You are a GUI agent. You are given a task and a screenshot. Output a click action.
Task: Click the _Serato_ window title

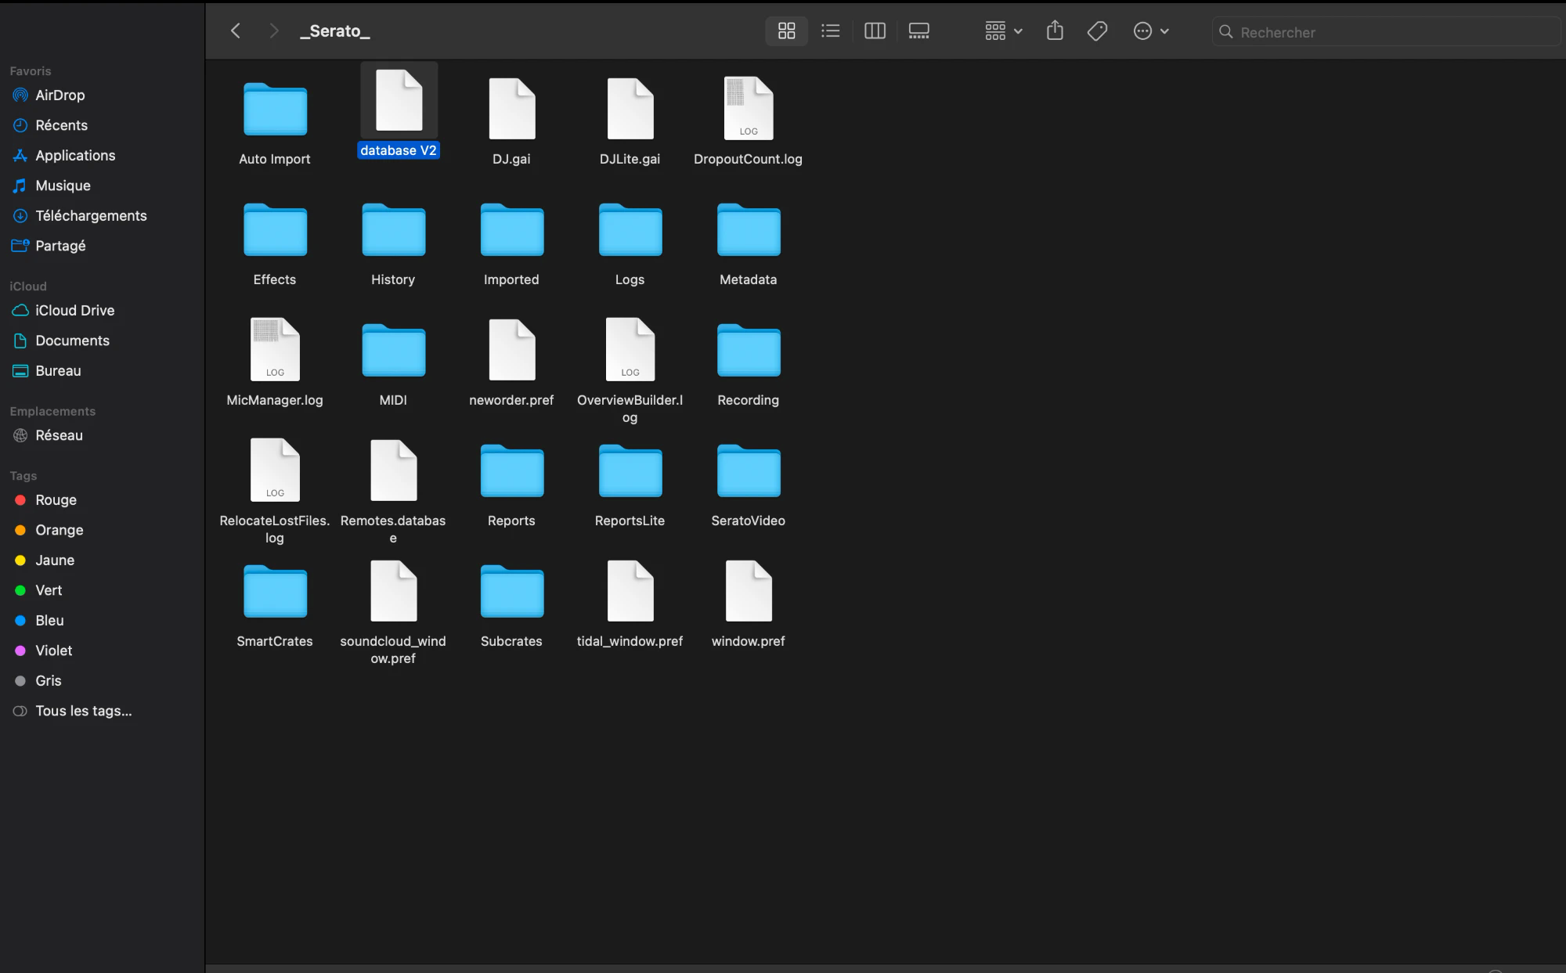334,31
